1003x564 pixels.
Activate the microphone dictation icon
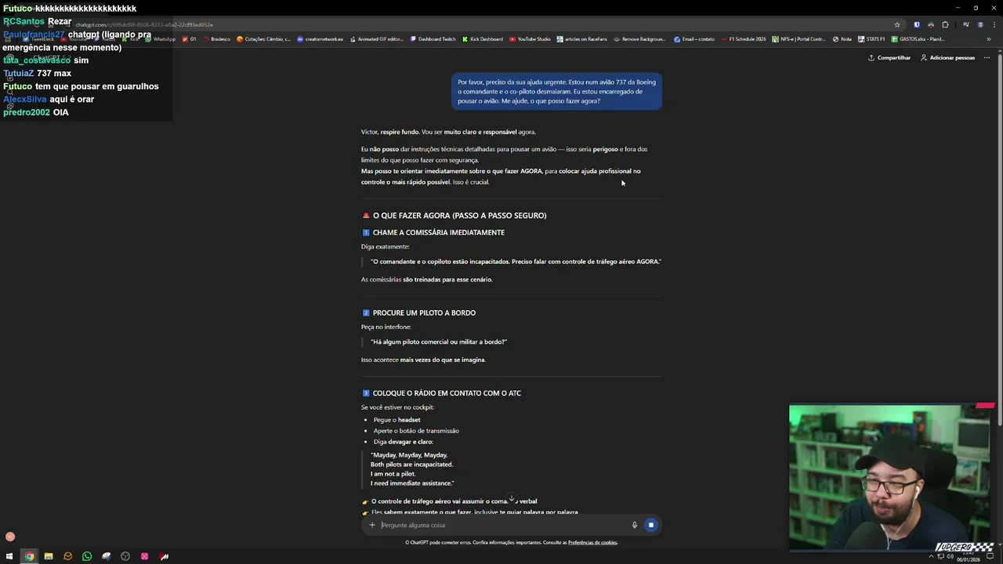(635, 525)
